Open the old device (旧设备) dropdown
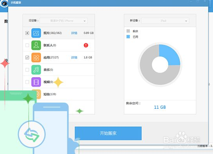The image size is (213, 154). pos(64,21)
